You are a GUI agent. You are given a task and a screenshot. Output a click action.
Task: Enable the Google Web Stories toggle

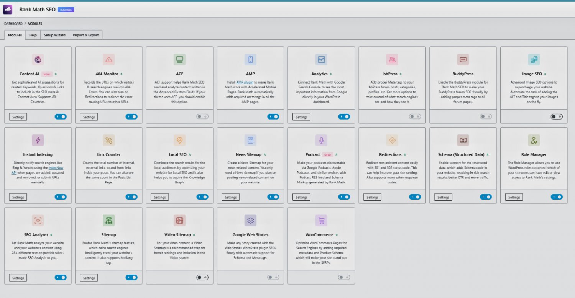pos(273,277)
